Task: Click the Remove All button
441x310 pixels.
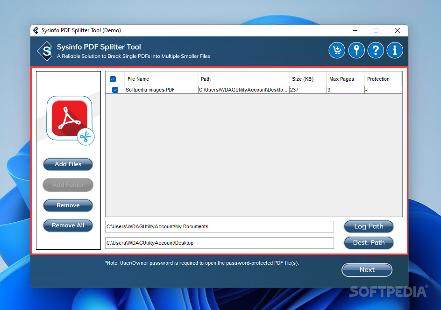Action: click(x=68, y=225)
